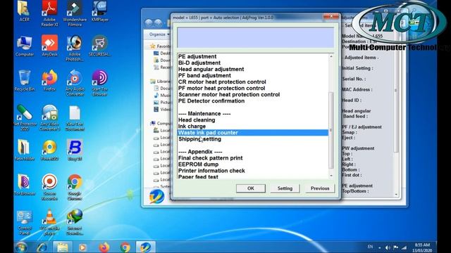Launch PowerISO desktop shortcut
Screen dimensions: 451x253
click(x=49, y=150)
